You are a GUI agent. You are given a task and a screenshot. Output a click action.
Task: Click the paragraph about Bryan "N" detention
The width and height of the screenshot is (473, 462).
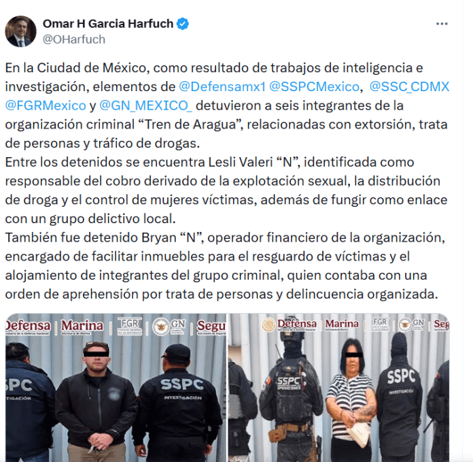[225, 266]
